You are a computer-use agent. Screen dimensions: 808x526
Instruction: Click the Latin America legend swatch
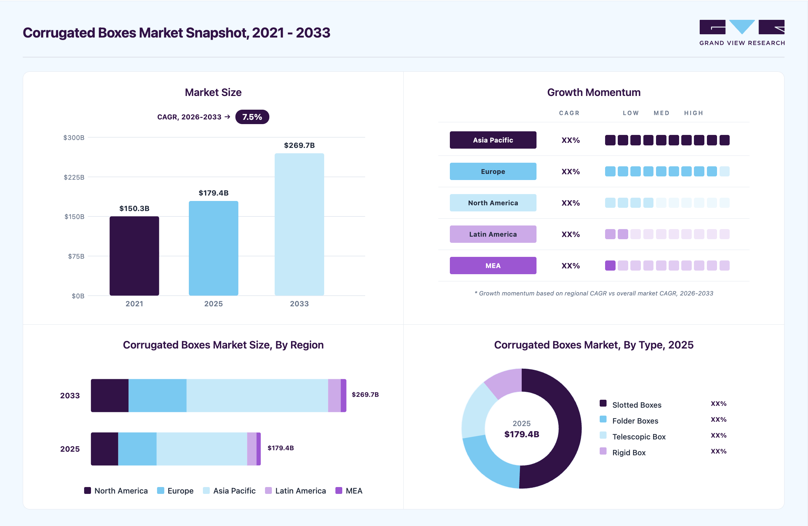point(268,490)
